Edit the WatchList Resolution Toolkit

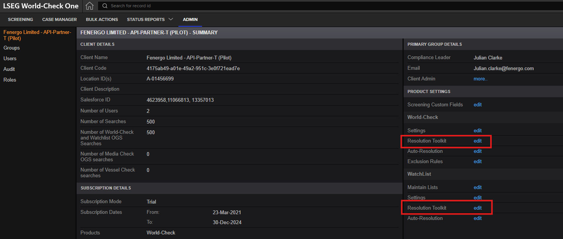(478, 207)
